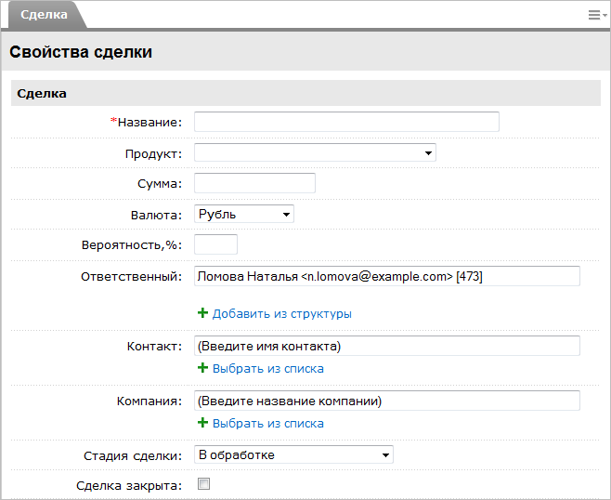Click green plus icon under Контакт field
Viewport: 611px width, 500px height.
coord(202,368)
